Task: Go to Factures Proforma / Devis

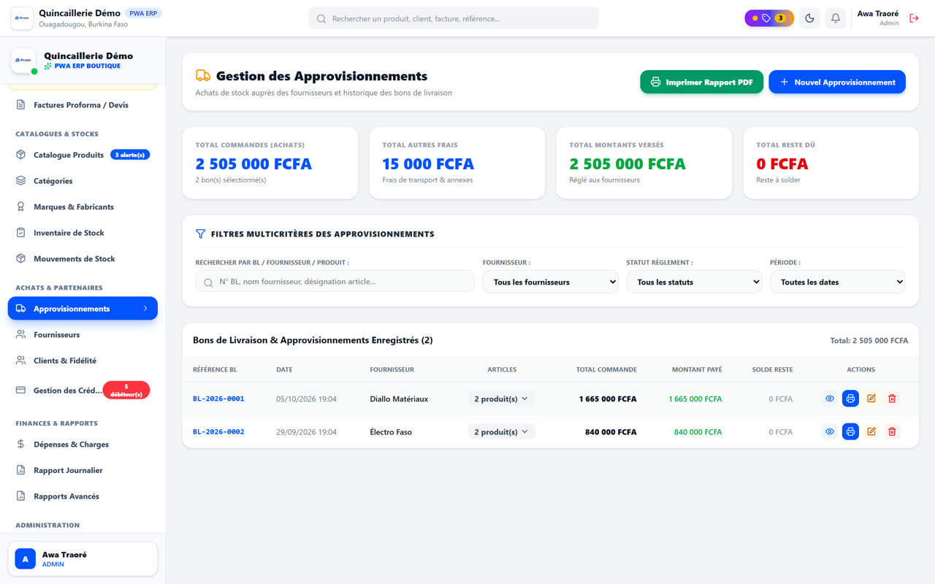Action: 83,105
